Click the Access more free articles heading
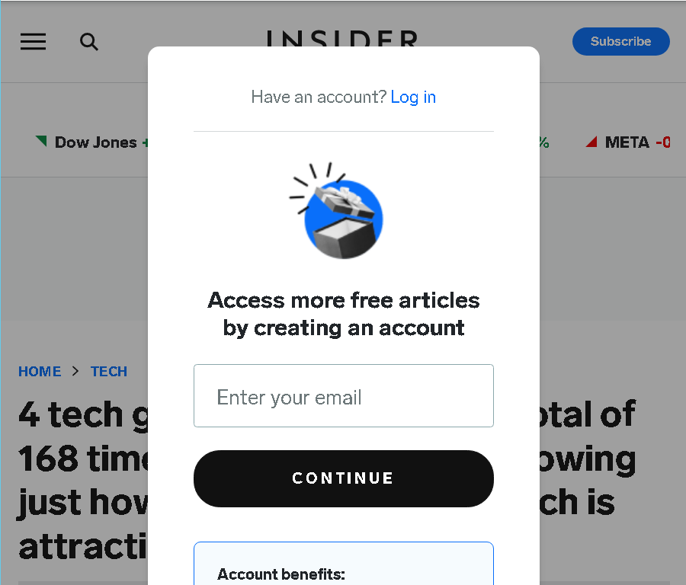 344,314
